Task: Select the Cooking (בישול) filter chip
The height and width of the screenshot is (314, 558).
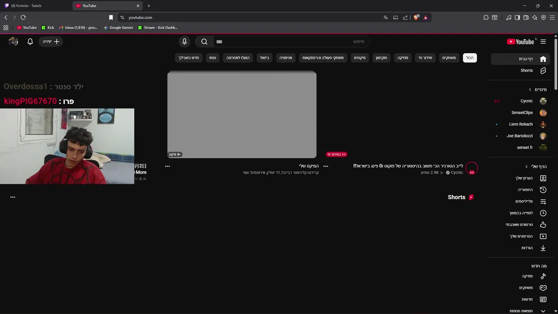Action: (x=265, y=58)
